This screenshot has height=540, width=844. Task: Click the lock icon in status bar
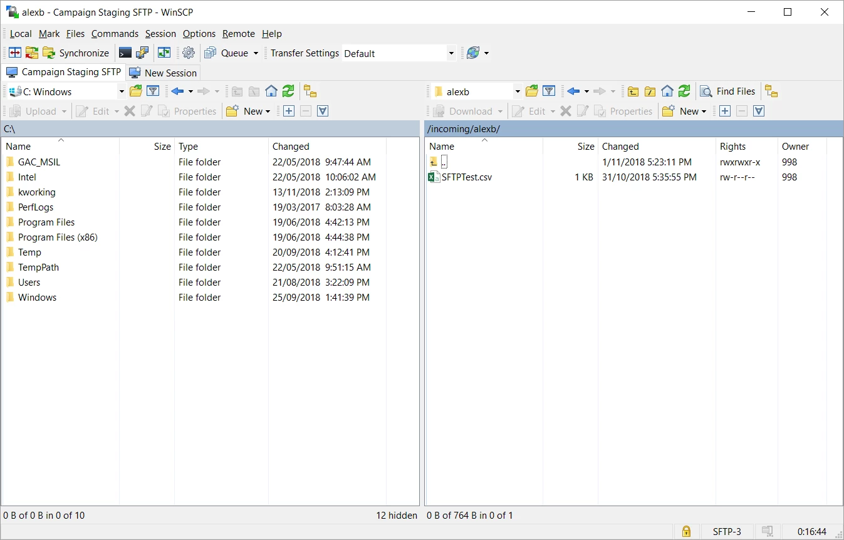tap(686, 532)
